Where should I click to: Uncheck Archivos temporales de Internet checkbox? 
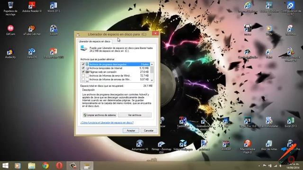click(x=83, y=68)
